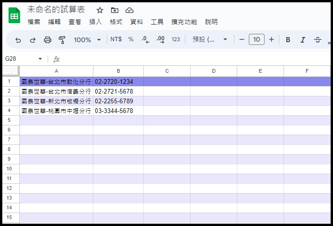The height and width of the screenshot is (226, 333).
Task: Open the 編輯 menu
Action: 55,22
